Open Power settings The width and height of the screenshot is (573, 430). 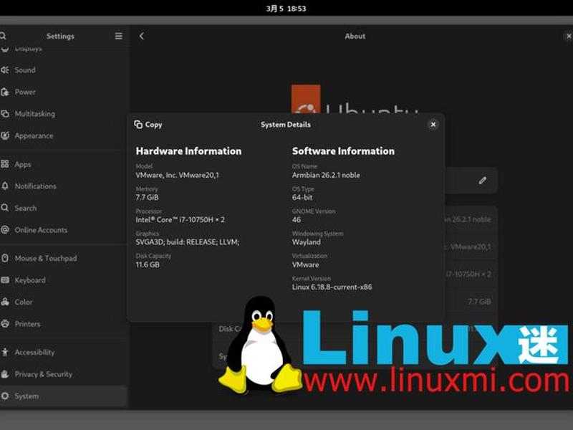click(64, 92)
